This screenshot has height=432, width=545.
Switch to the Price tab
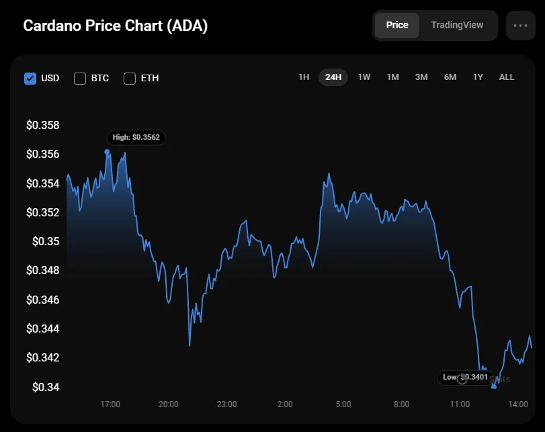(396, 26)
